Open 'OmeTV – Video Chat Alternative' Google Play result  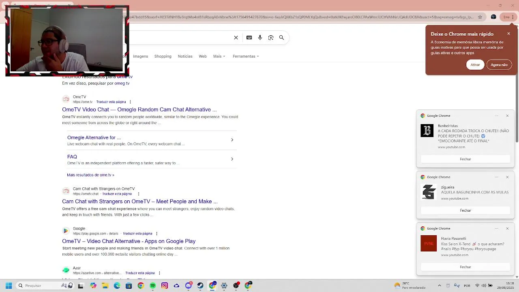pyautogui.click(x=129, y=241)
